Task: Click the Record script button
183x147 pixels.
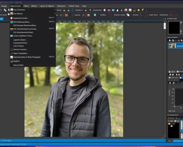Action: 171,118
